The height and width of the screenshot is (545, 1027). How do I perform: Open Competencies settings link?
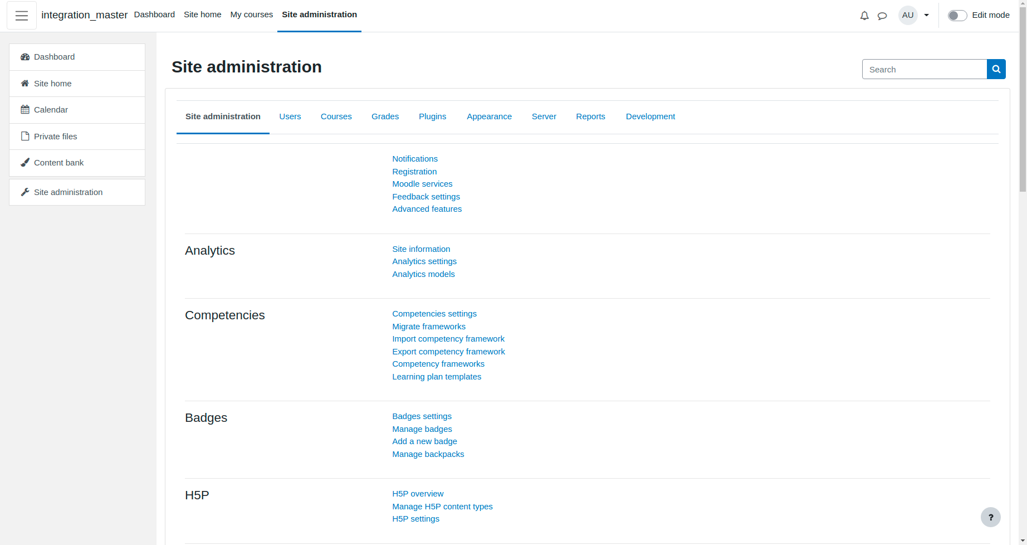point(434,314)
